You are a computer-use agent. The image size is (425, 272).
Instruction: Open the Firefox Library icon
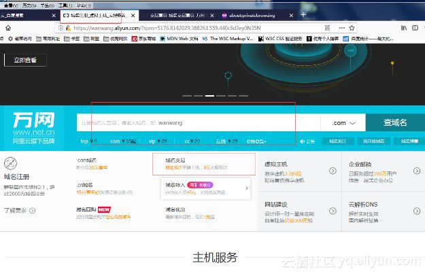(404, 28)
